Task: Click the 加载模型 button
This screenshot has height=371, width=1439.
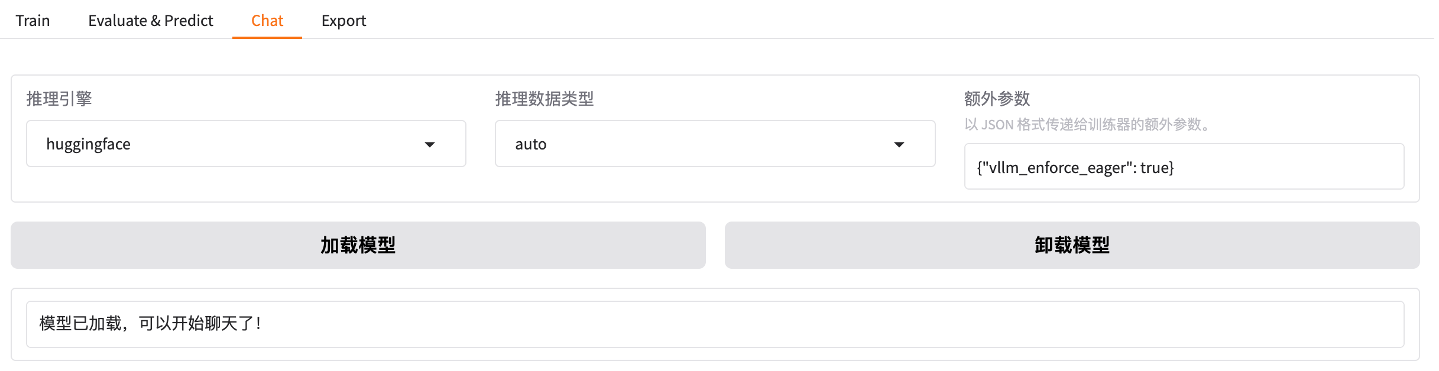Action: click(x=358, y=245)
